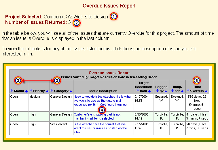Sort Logged By descending down arrow
The image size is (218, 150).
tap(166, 91)
